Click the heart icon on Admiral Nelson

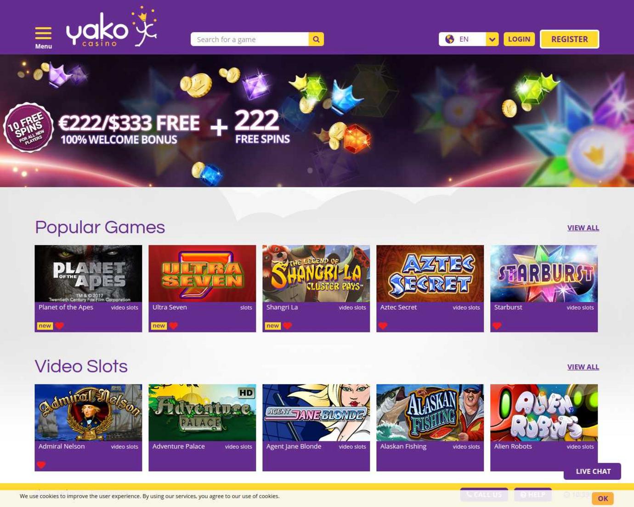point(41,465)
